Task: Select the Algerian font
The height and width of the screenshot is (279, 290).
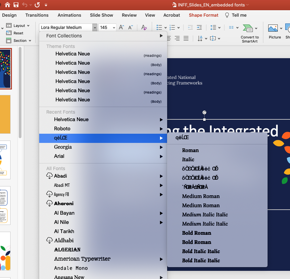Action: coord(103,250)
